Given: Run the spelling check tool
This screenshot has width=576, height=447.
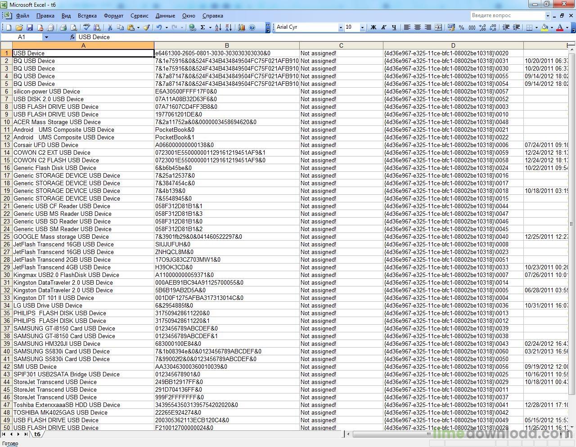Looking at the screenshot, I should [86, 27].
